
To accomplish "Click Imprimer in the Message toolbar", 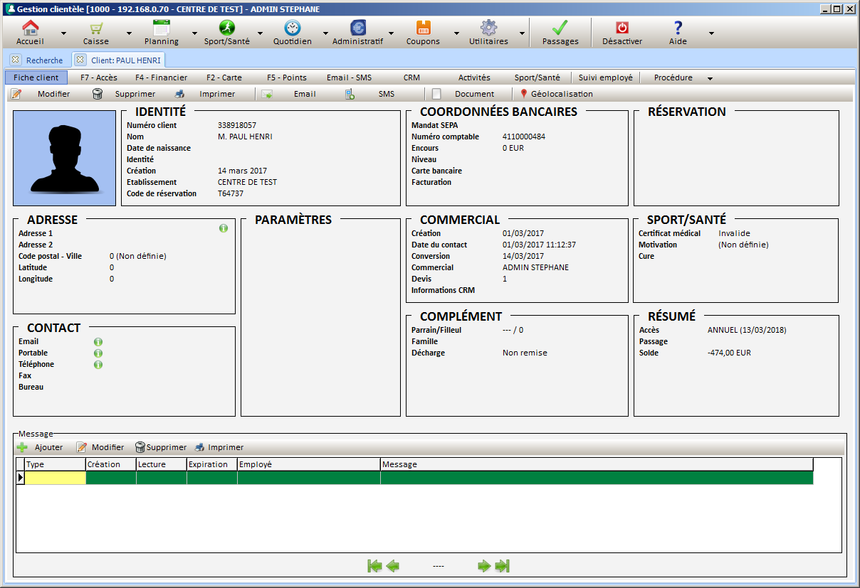I will (x=220, y=447).
